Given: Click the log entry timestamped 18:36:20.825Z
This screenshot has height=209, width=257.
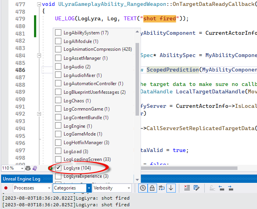Looking at the screenshot, I should [x=66, y=205].
